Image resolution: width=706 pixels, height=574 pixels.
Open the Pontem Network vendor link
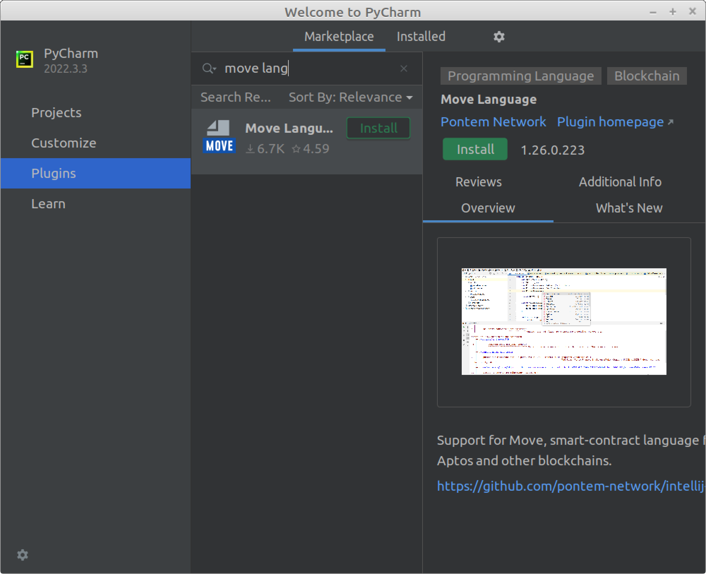coord(493,122)
